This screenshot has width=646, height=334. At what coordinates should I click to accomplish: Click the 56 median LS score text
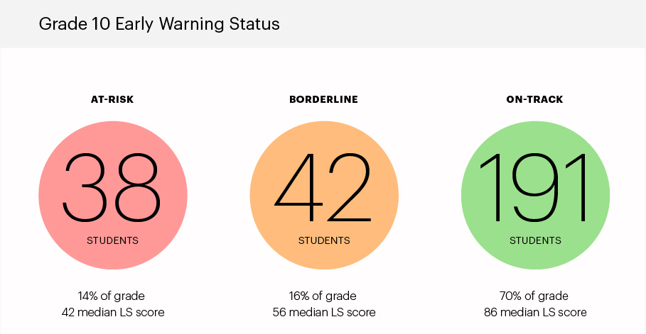[x=324, y=313]
